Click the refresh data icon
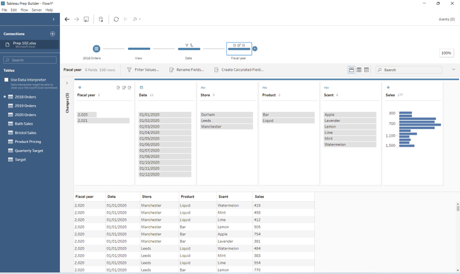 116,20
